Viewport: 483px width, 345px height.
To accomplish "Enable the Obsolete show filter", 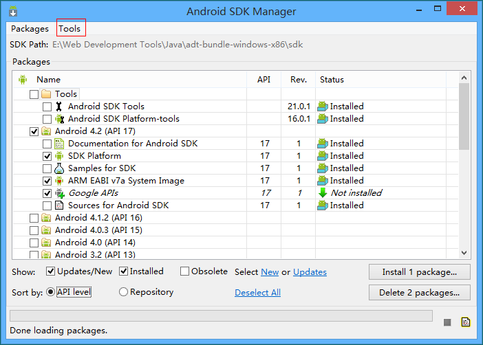I will click(184, 271).
